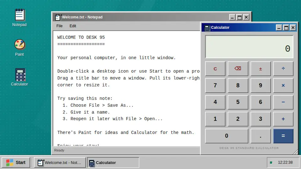This screenshot has height=169, width=301.
Task: Click the taskbar clock showing 12:22:38
Action: tap(285, 162)
